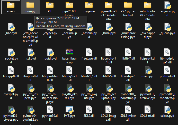Select the _multiprocessing.pyd file icon

tap(128, 27)
